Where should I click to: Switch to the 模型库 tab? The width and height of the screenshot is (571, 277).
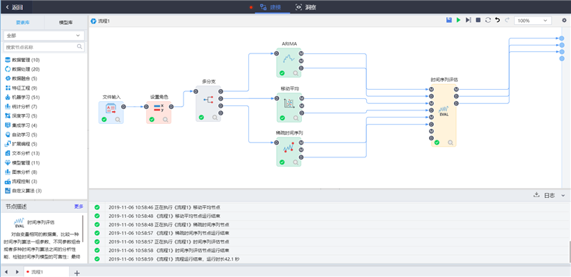(66, 23)
